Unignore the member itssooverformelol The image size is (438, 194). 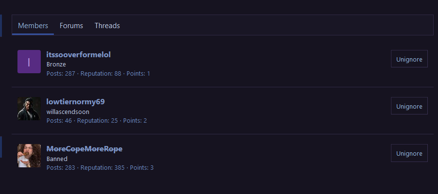pos(409,59)
